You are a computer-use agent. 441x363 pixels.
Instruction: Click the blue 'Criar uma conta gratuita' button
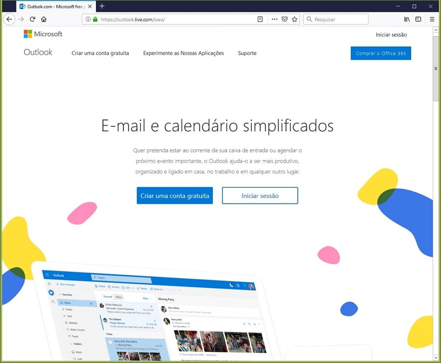click(174, 195)
